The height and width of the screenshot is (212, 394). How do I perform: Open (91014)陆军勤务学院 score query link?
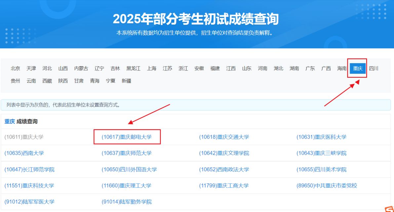click(127, 202)
